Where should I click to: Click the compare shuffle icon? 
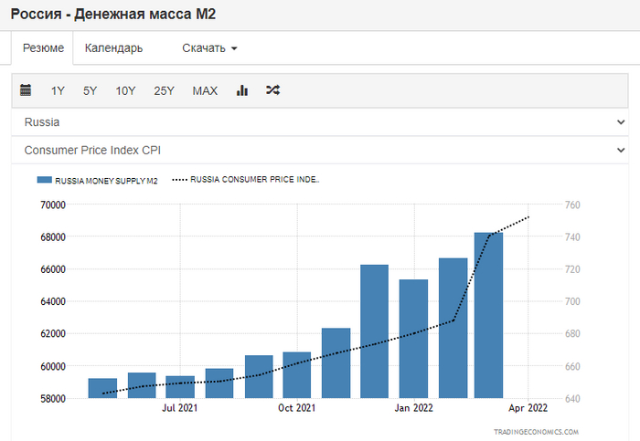coord(272,90)
